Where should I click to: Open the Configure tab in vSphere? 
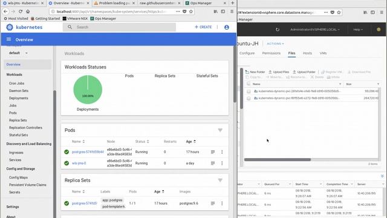tap(247, 53)
